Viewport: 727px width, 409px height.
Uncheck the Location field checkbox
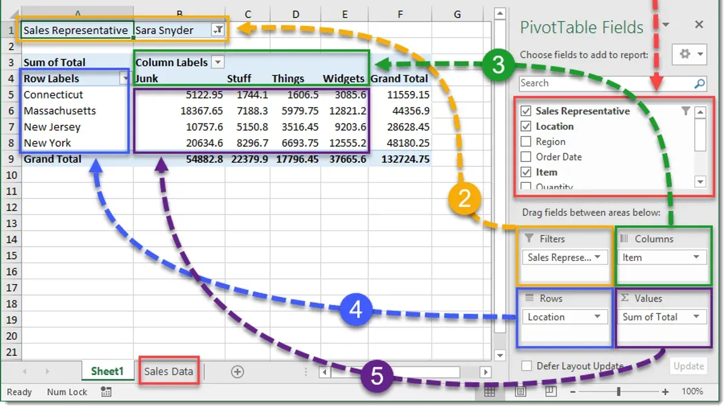[526, 126]
